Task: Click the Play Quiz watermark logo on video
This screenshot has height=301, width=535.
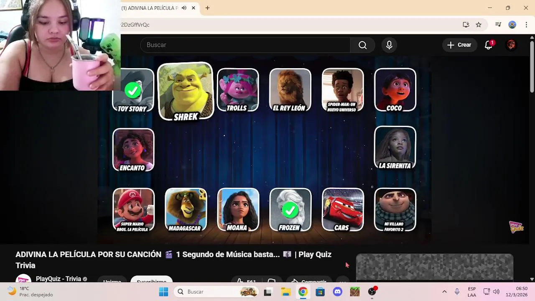Action: click(x=516, y=227)
